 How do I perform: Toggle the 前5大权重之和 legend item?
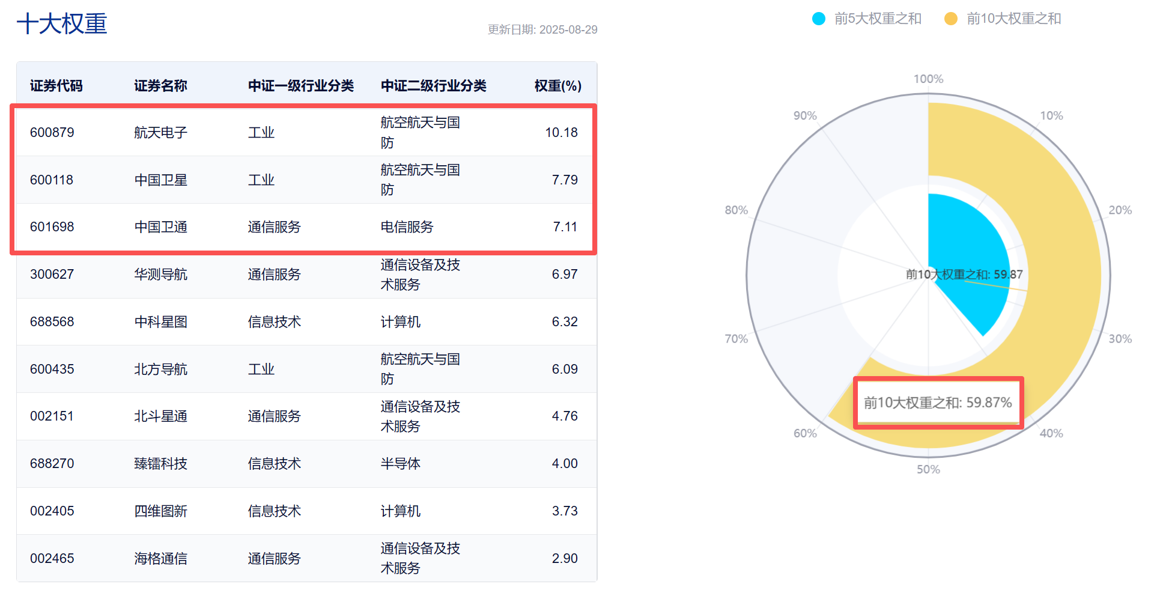click(867, 19)
